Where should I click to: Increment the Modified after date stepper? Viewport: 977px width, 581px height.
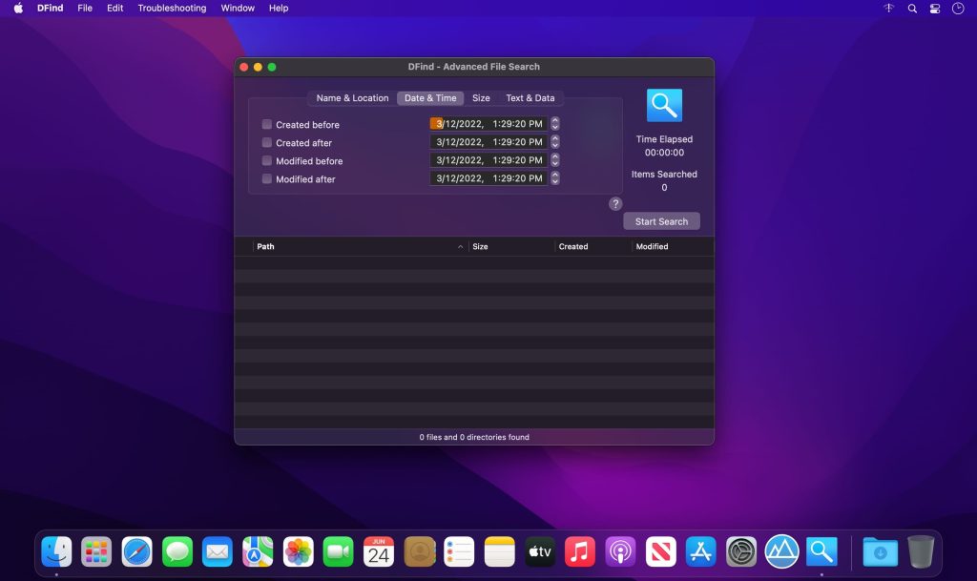click(x=554, y=176)
